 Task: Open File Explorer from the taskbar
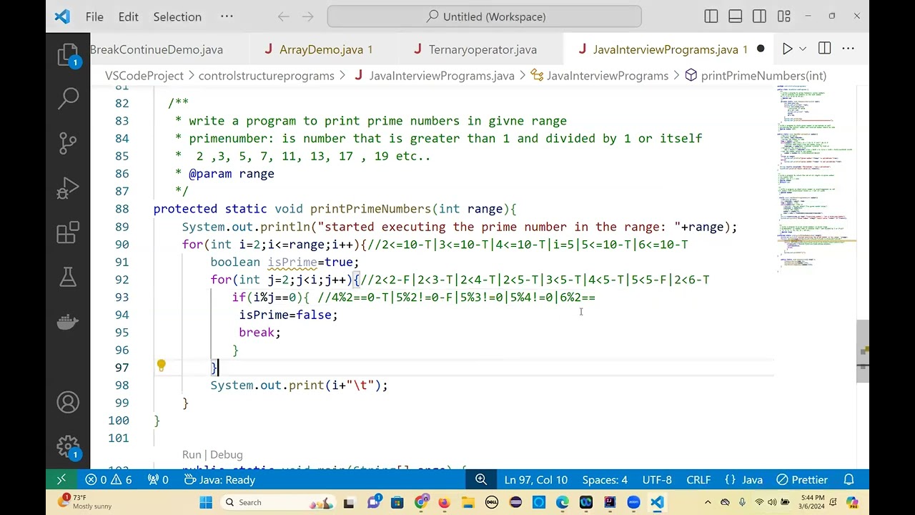(468, 503)
